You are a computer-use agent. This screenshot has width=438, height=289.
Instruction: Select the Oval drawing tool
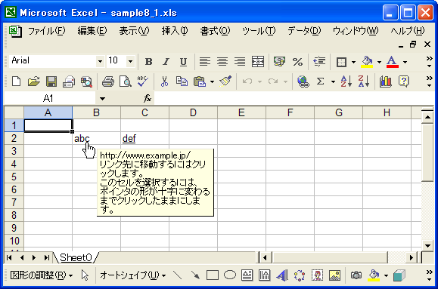pos(230,275)
